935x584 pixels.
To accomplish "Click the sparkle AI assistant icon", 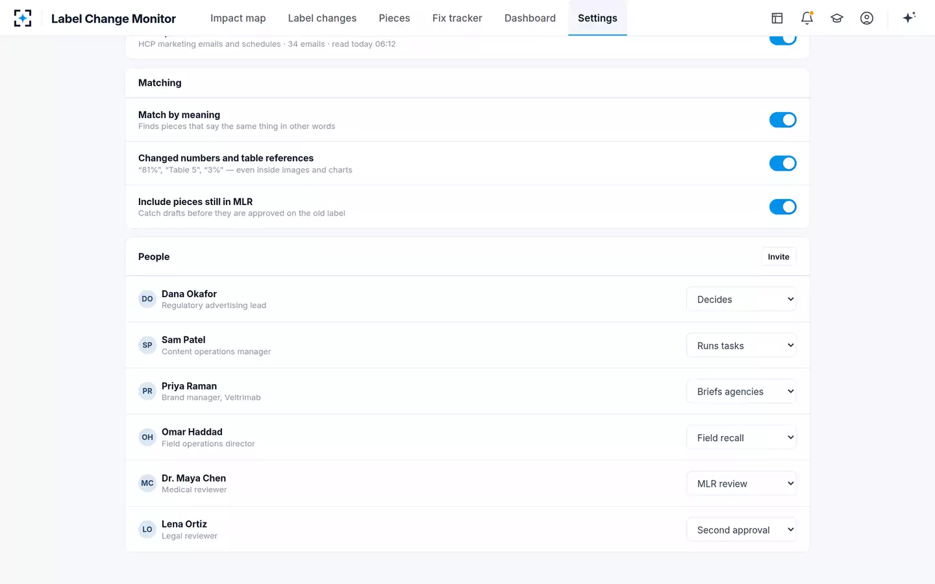I will click(909, 18).
